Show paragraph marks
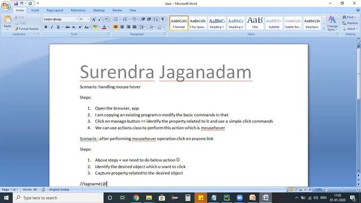The image size is (361, 203). point(163,19)
